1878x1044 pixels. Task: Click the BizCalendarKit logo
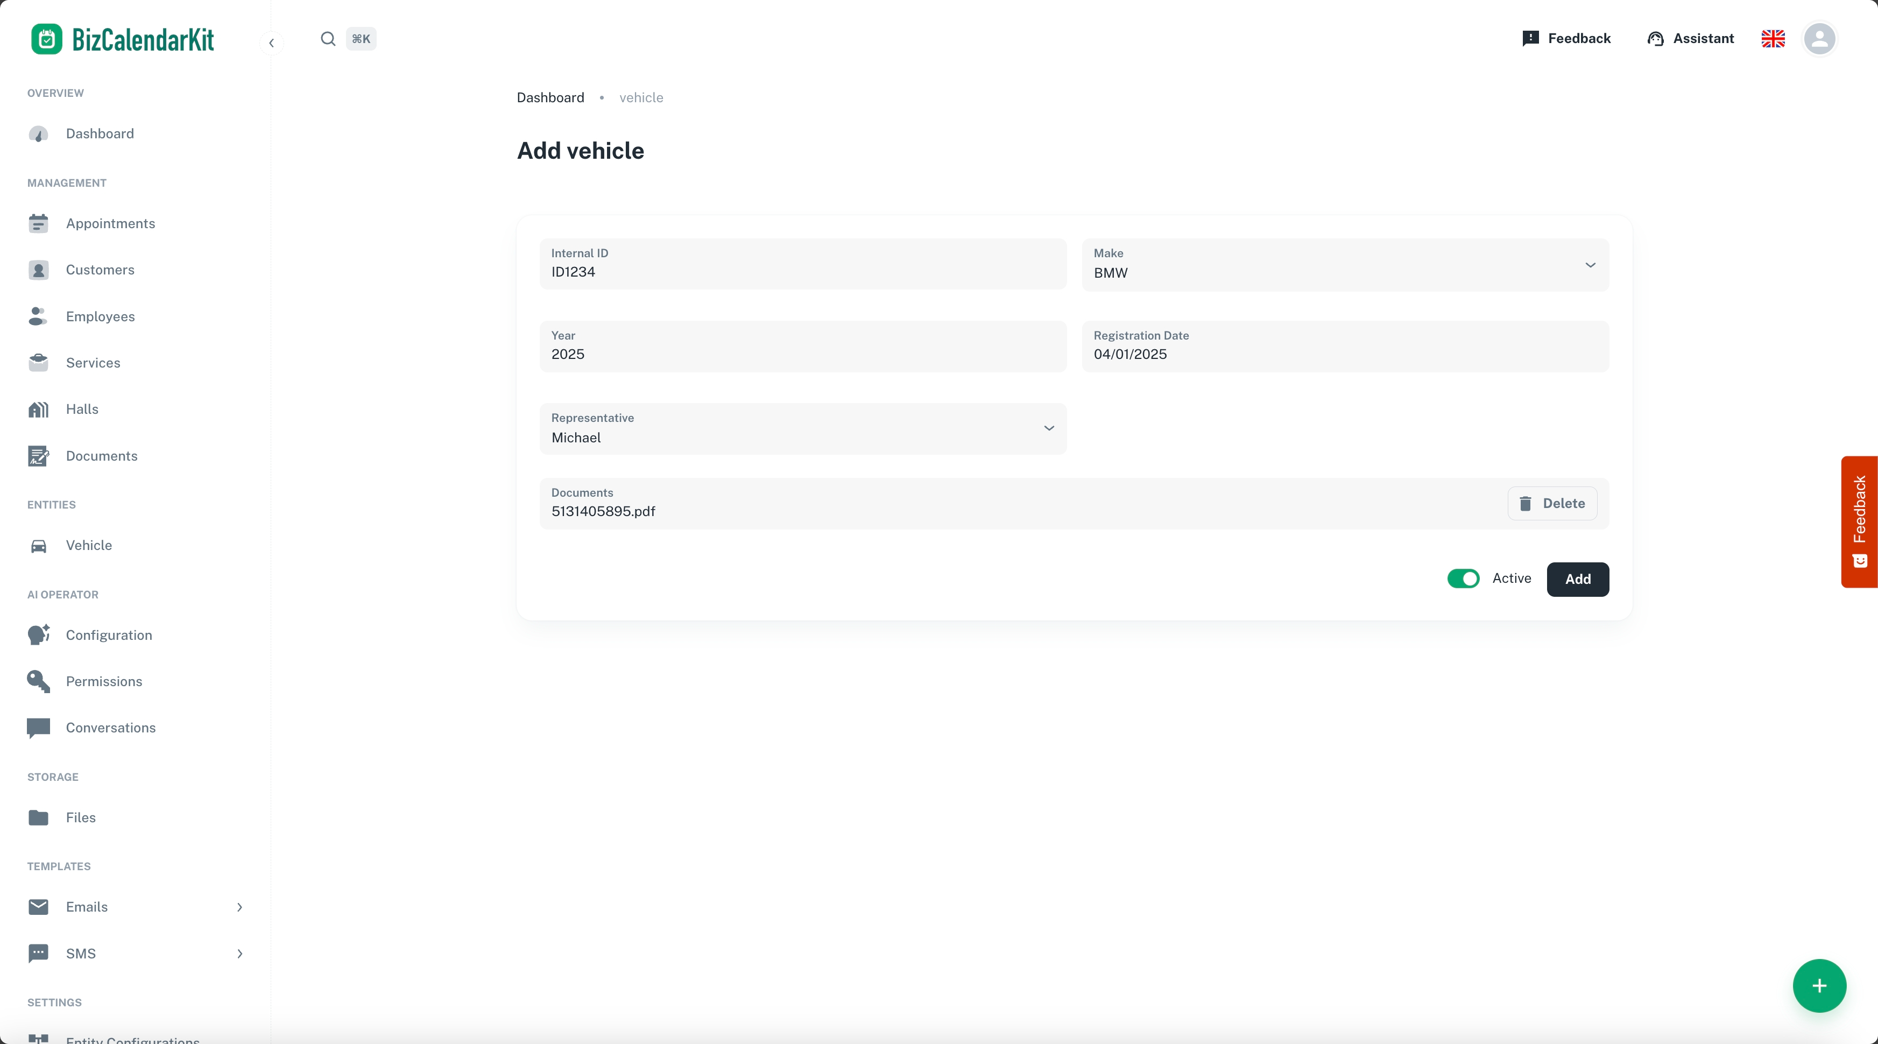coord(123,39)
